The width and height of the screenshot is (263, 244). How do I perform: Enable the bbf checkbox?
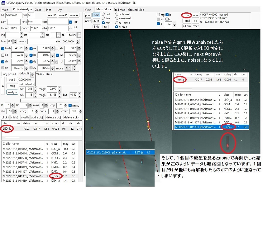(x=70, y=28)
